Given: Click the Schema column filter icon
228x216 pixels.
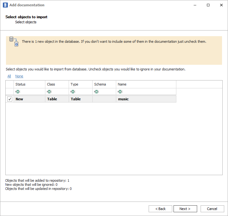Looking at the screenshot, I should pyautogui.click(x=96, y=92).
